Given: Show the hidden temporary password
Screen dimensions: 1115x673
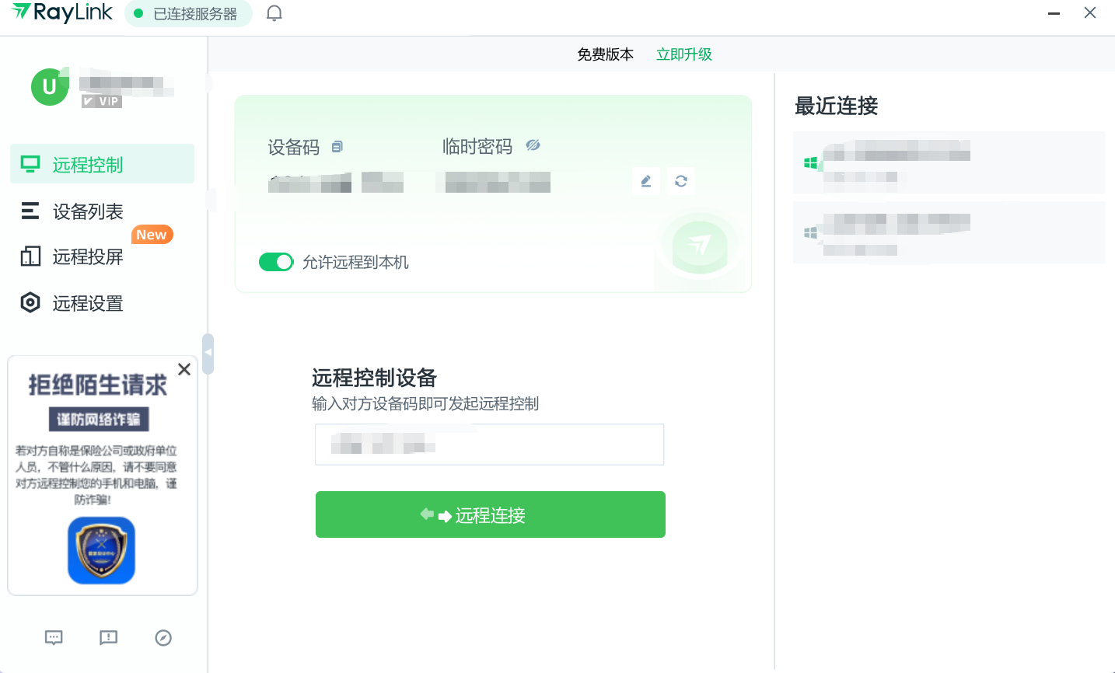Looking at the screenshot, I should (x=533, y=145).
